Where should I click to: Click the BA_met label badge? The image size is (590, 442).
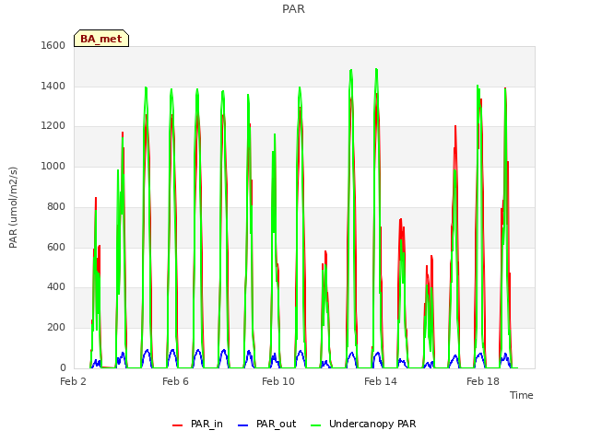101,39
